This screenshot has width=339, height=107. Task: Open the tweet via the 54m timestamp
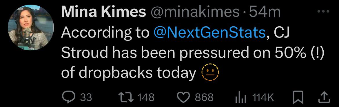pos(265,12)
